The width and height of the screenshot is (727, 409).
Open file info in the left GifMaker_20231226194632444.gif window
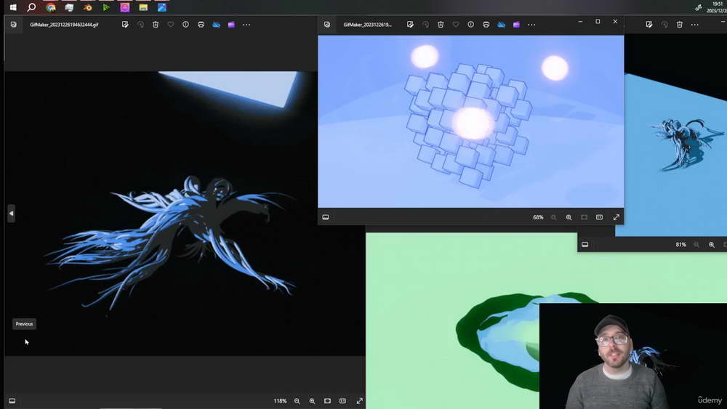pos(186,25)
